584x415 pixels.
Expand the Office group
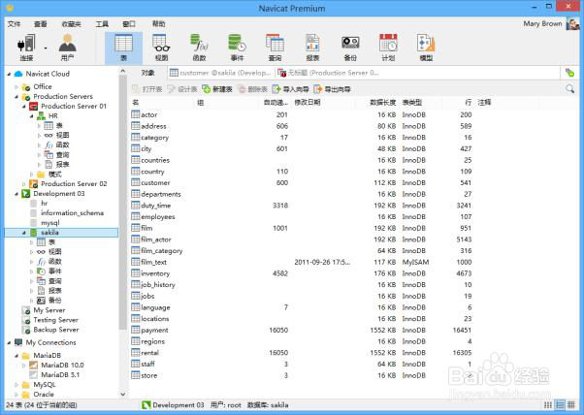(16, 87)
